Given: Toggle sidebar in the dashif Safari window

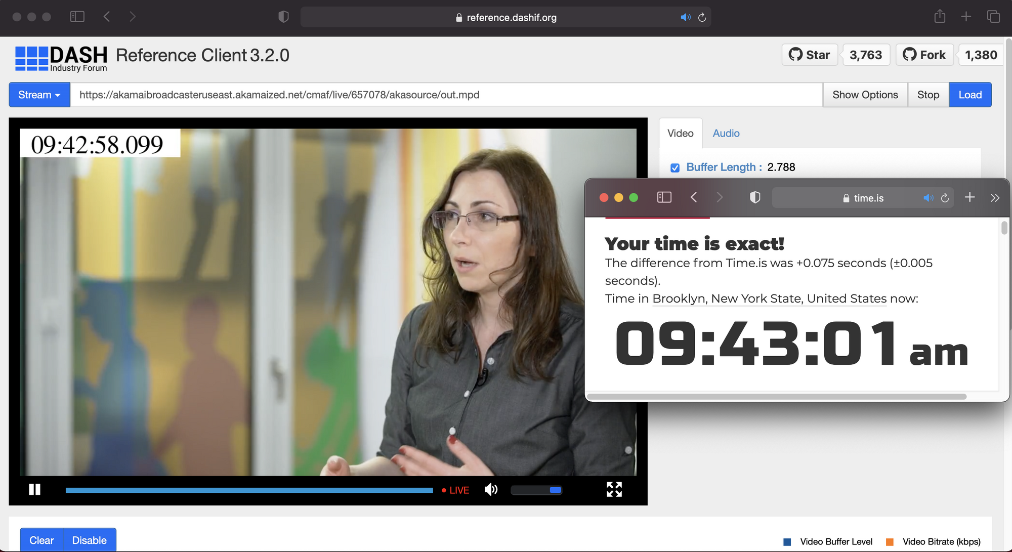Looking at the screenshot, I should 77,17.
